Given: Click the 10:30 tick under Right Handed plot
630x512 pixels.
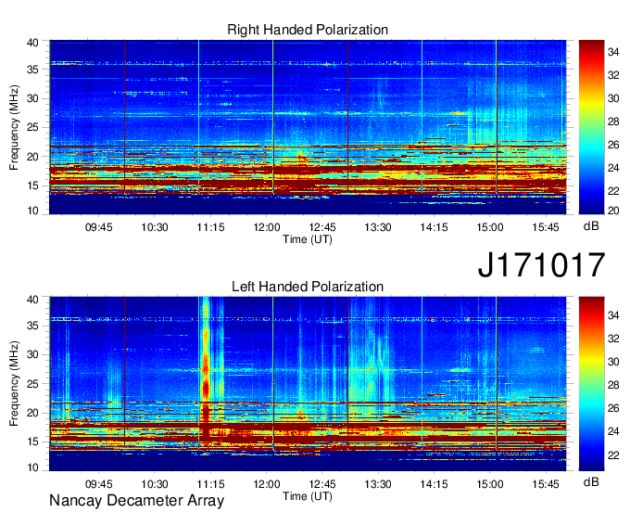Looking at the screenshot, I should (155, 227).
